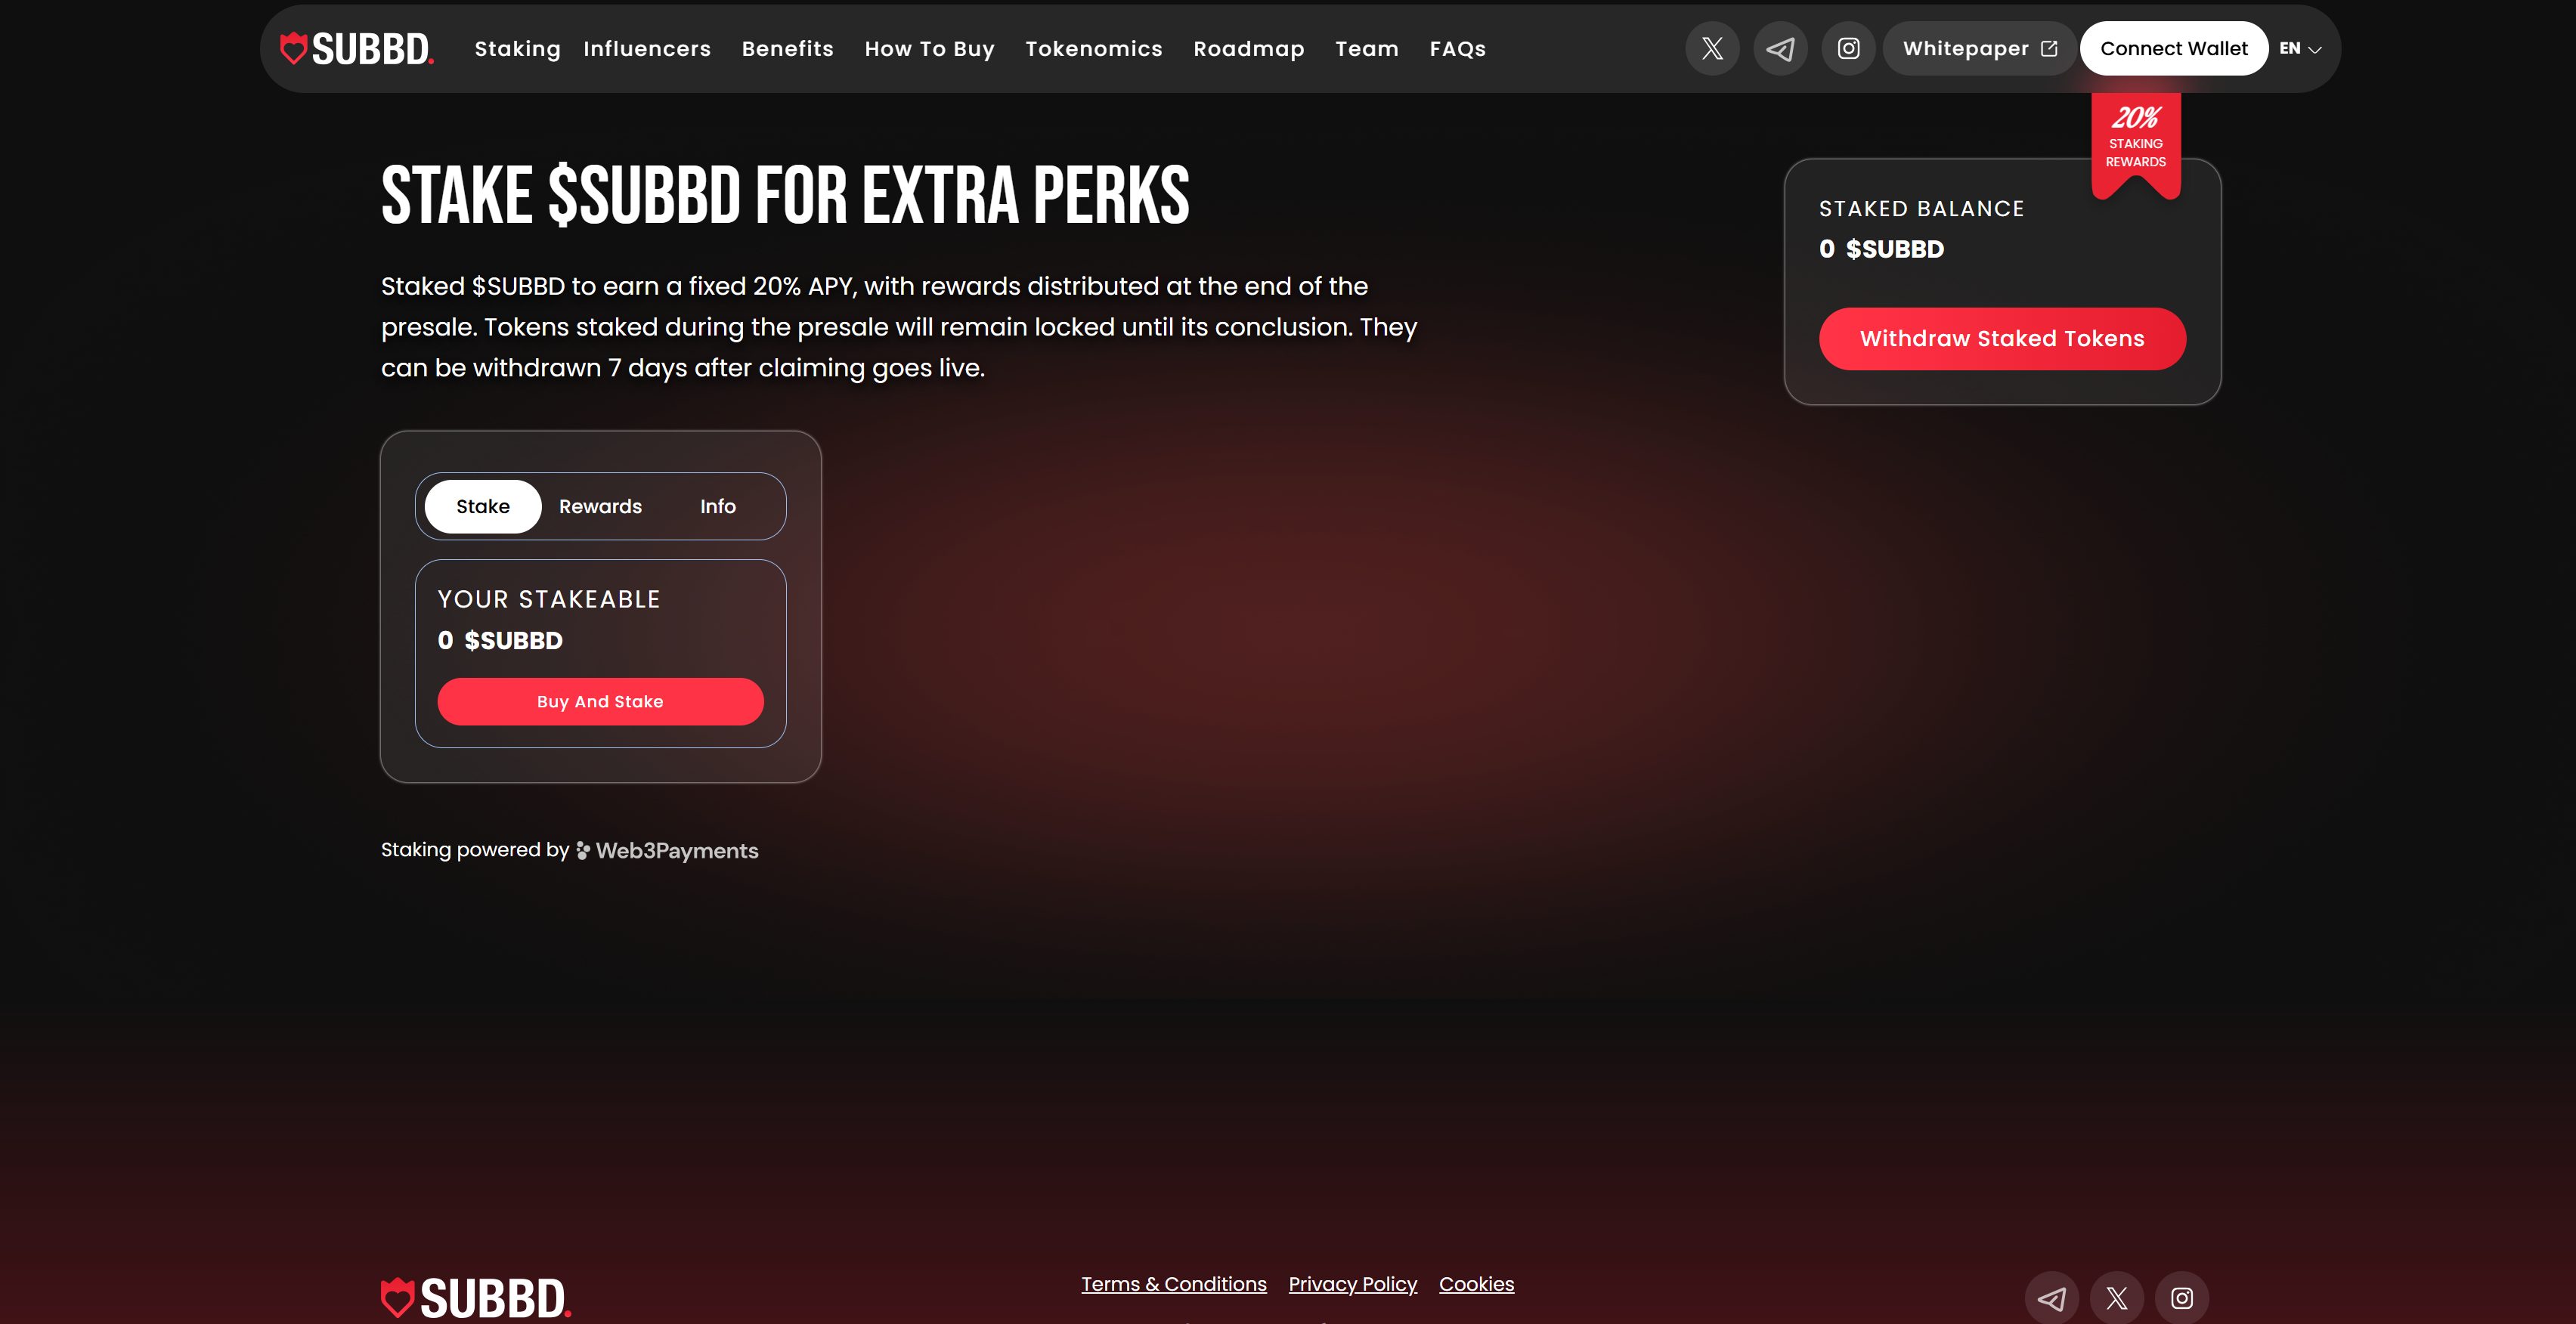Switch to the Rewards tab

pos(600,506)
